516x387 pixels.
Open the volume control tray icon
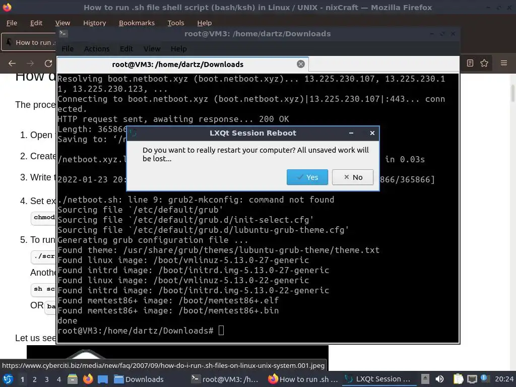click(439, 379)
